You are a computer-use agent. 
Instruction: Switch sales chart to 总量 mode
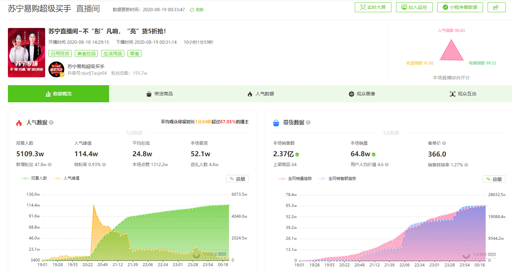point(494,179)
